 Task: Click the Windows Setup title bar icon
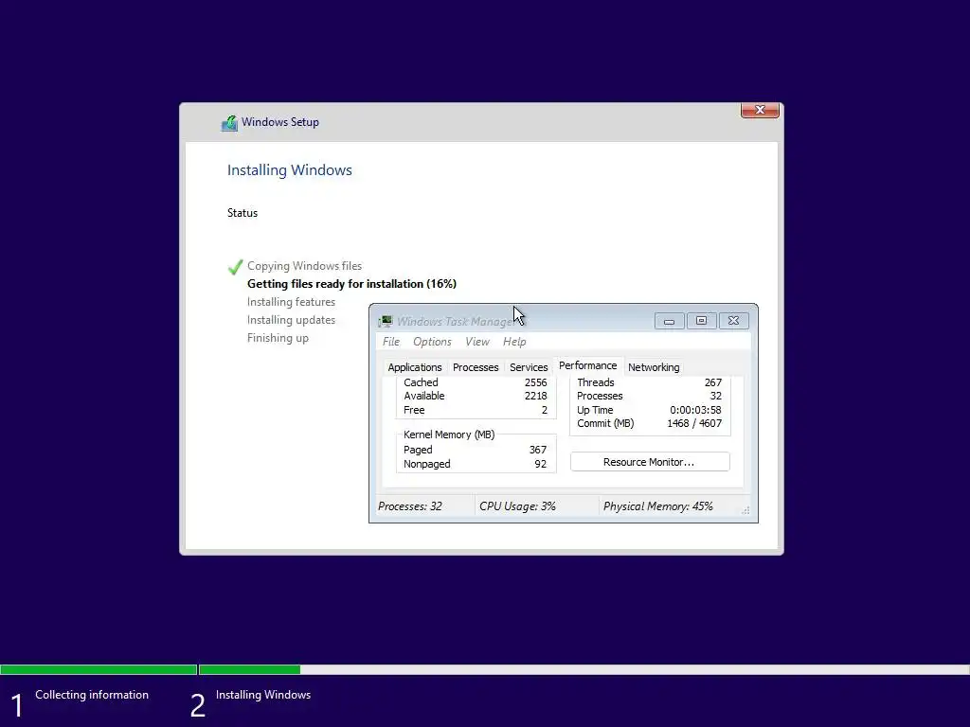229,123
